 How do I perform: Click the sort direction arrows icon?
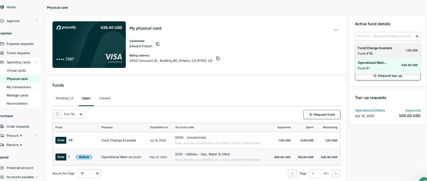pyautogui.click(x=57, y=114)
